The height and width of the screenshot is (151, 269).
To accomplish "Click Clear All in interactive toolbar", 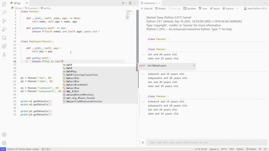I will click(x=147, y=8).
